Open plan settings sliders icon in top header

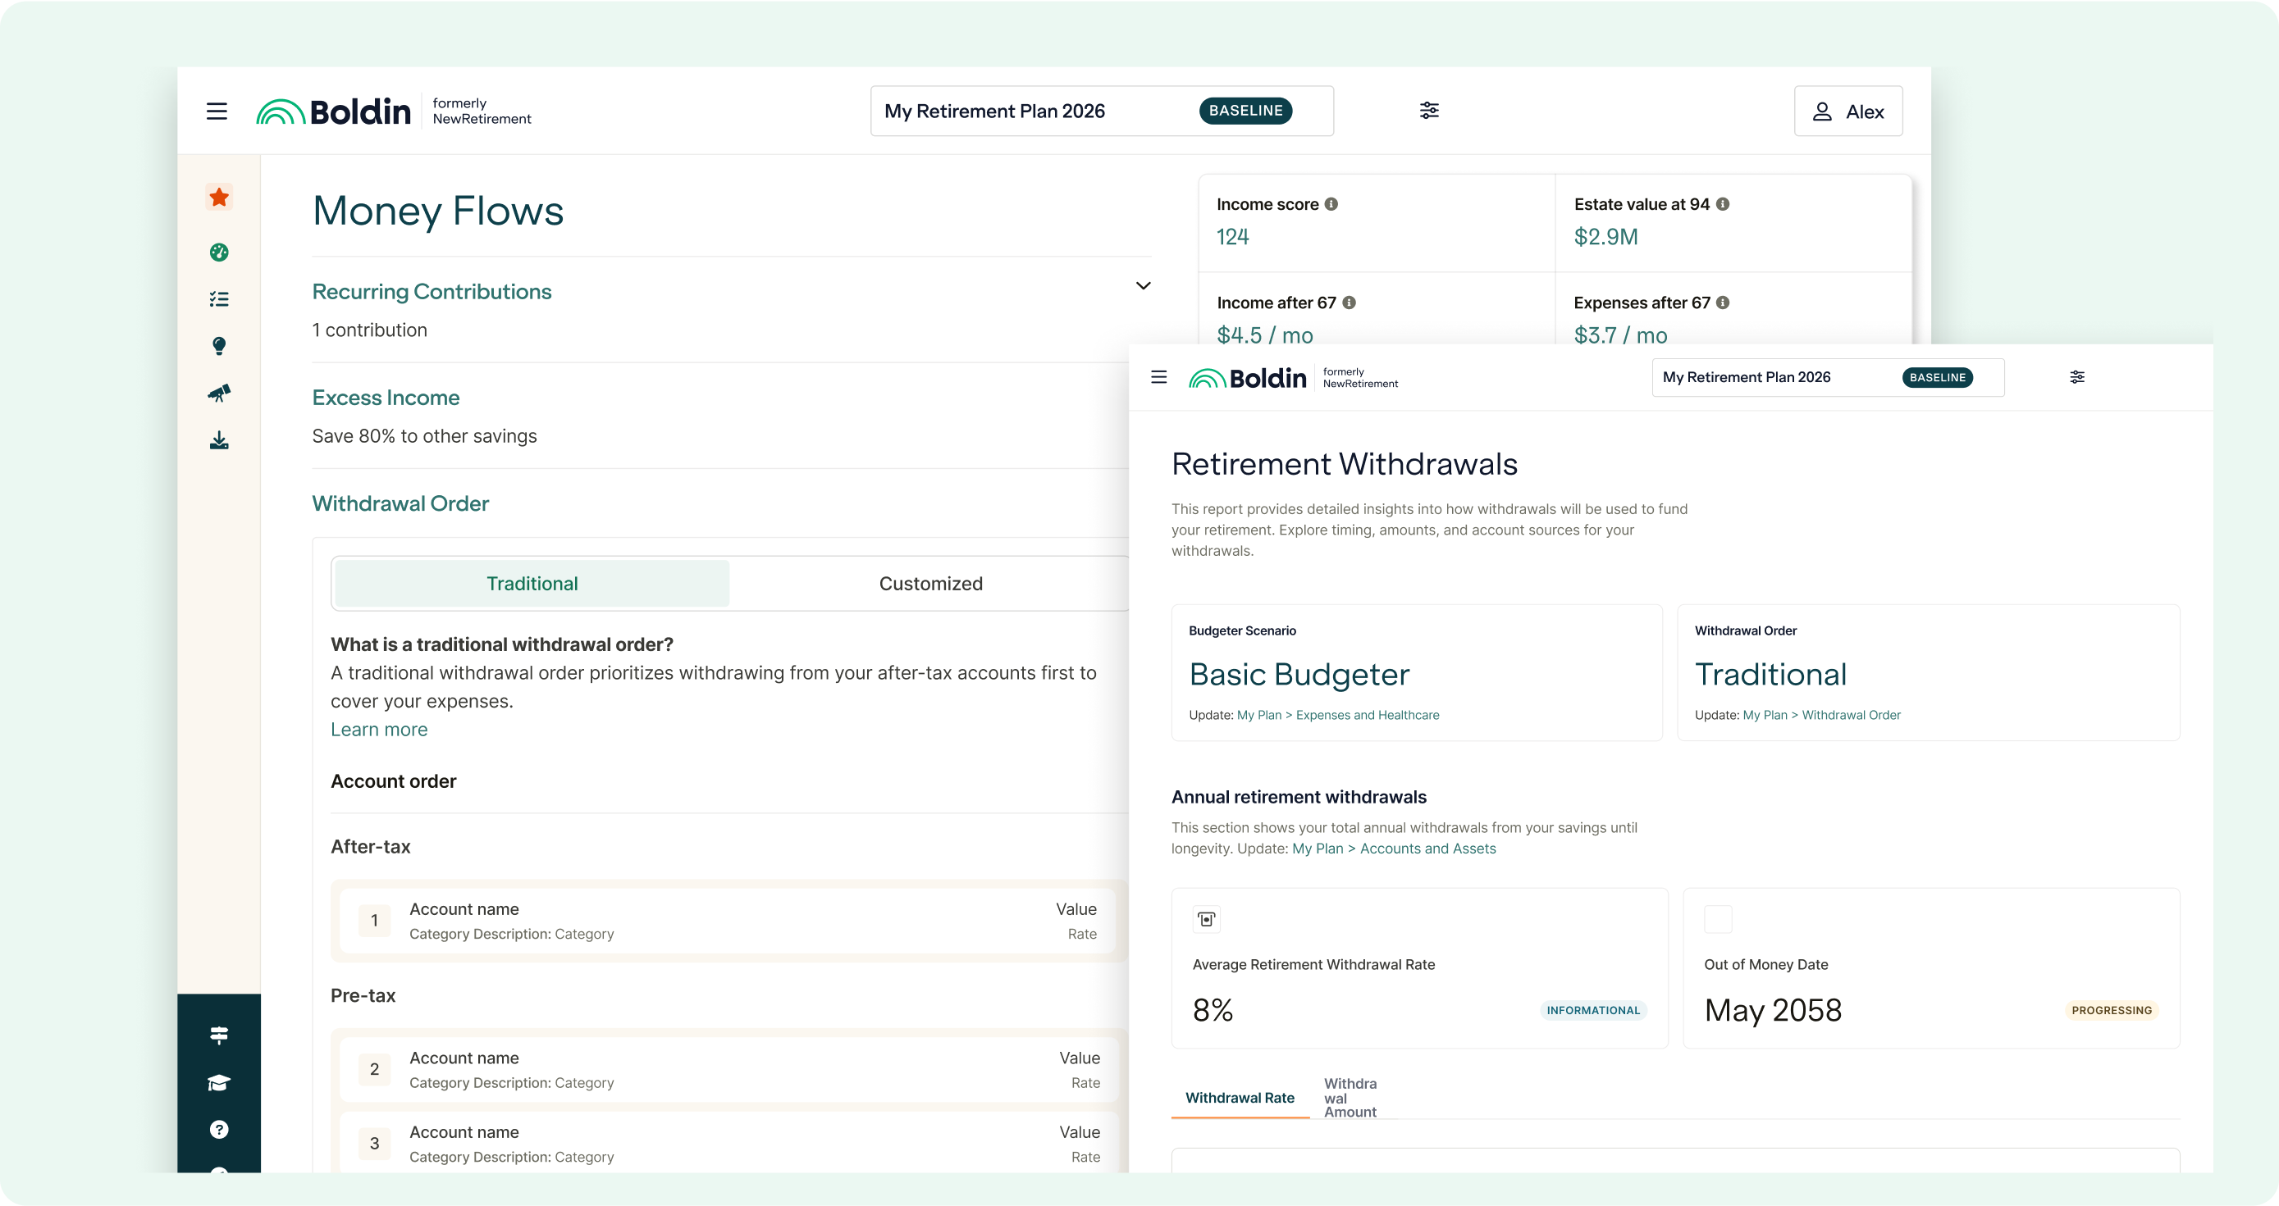(x=1429, y=111)
